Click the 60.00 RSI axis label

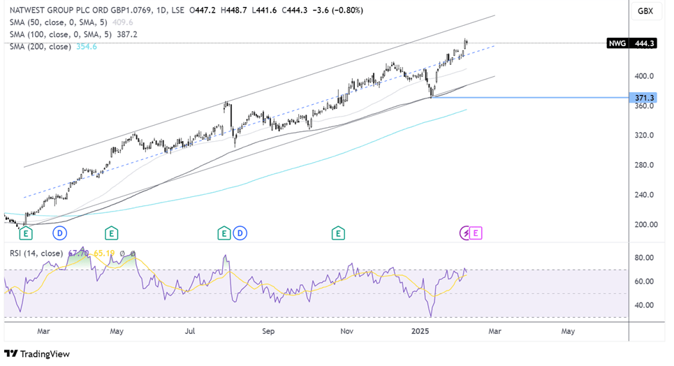point(644,281)
